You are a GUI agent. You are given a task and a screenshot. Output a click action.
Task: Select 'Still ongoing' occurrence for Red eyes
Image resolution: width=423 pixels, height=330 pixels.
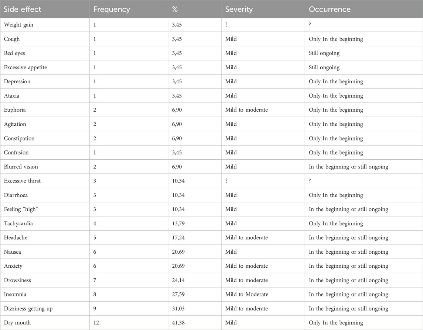pyautogui.click(x=324, y=53)
